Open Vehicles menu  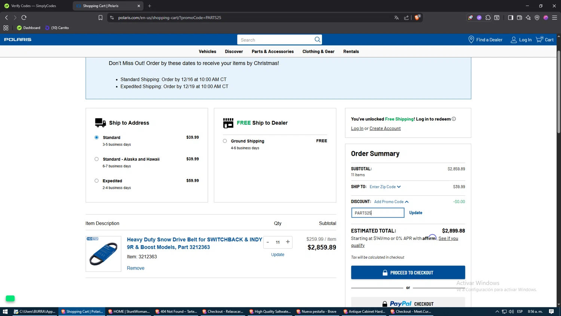(208, 52)
